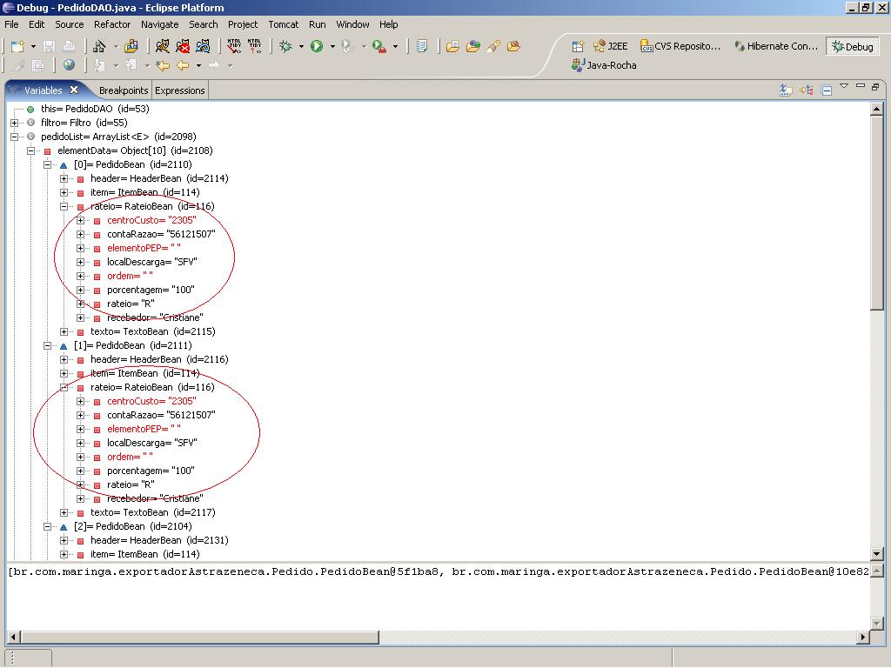Viewport: 891px width, 668px height.
Task: Toggle Show Logical Structure button
Action: [807, 90]
